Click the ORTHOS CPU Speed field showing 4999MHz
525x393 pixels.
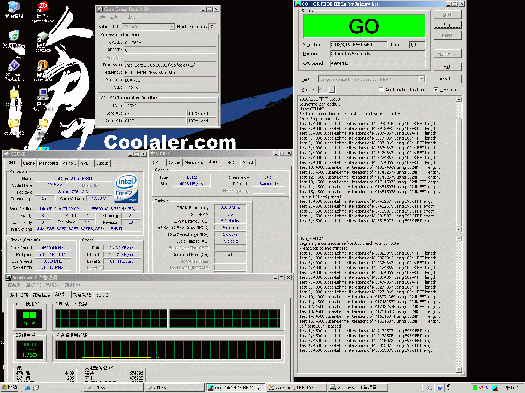[x=378, y=63]
